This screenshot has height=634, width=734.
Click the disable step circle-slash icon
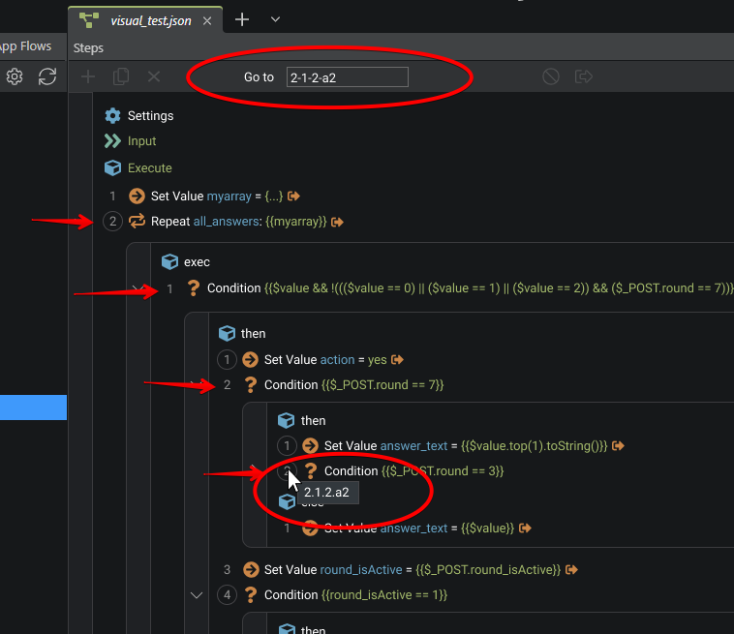[551, 76]
